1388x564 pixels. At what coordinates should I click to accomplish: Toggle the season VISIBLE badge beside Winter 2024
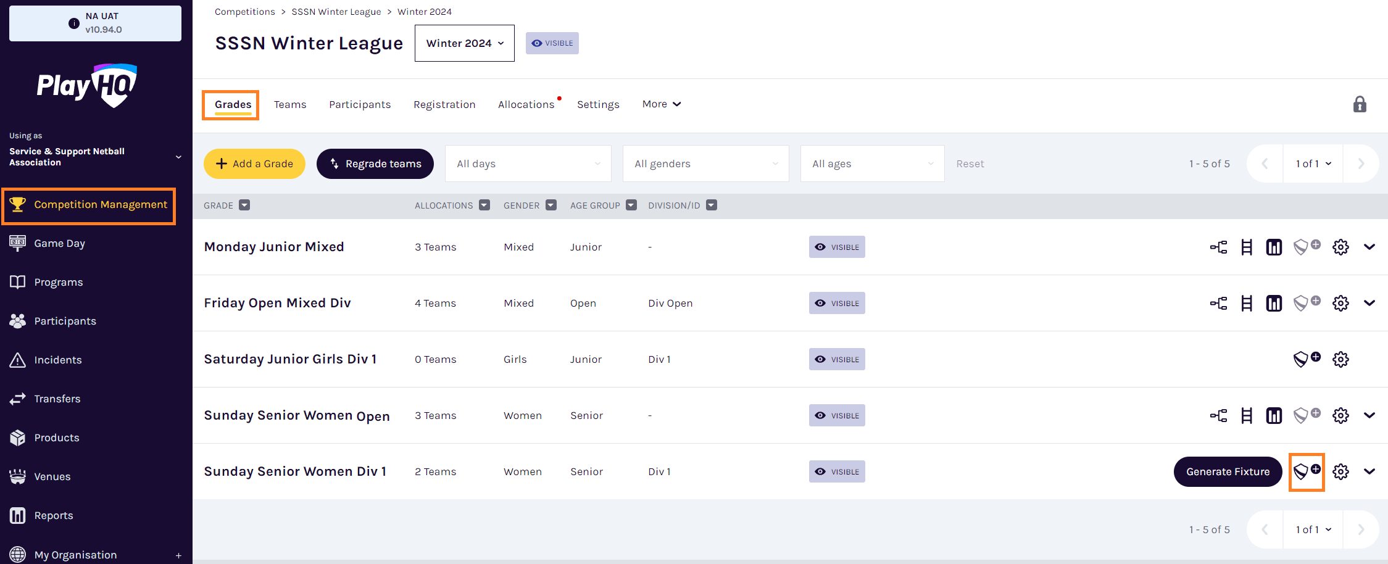(x=552, y=43)
